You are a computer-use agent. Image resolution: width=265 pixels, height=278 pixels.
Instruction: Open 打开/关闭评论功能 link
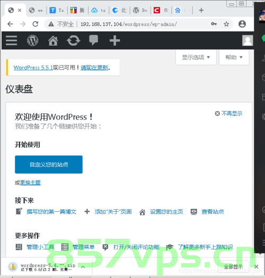136,247
